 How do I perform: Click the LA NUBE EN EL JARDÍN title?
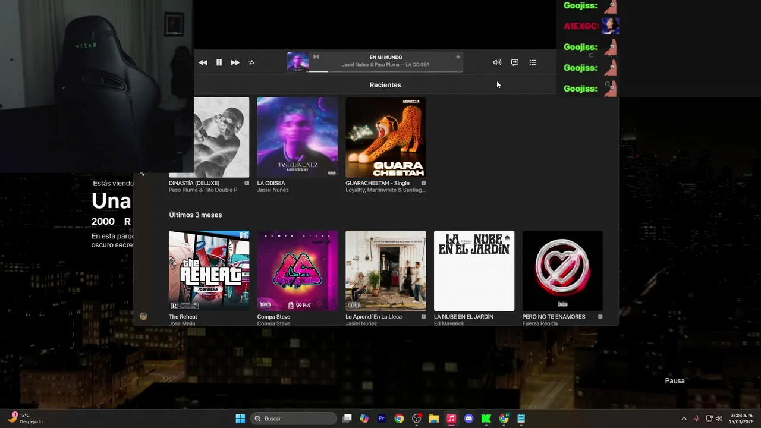pos(464,317)
